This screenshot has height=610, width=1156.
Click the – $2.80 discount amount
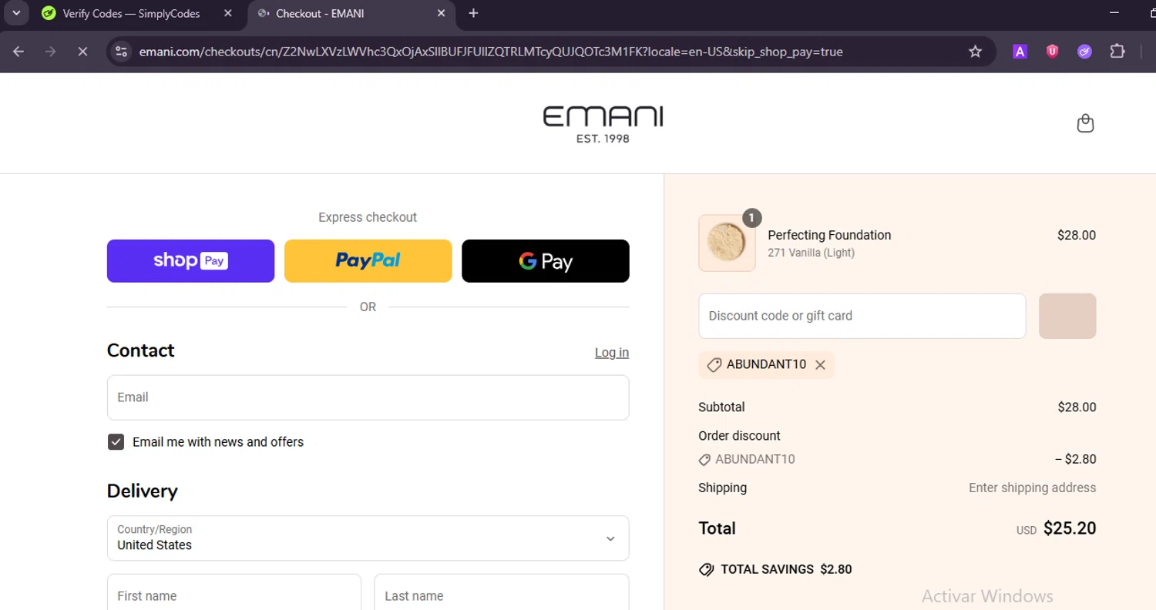pyautogui.click(x=1075, y=459)
